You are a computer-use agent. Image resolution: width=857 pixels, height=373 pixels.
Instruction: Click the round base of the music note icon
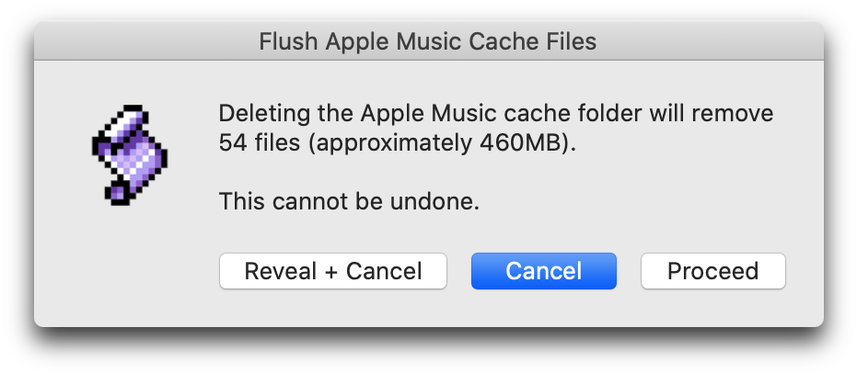pyautogui.click(x=116, y=194)
